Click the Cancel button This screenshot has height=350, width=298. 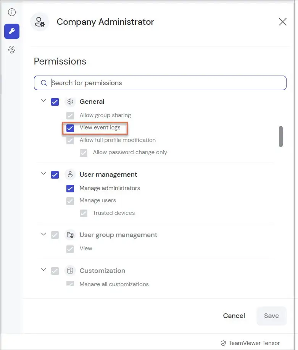point(234,316)
